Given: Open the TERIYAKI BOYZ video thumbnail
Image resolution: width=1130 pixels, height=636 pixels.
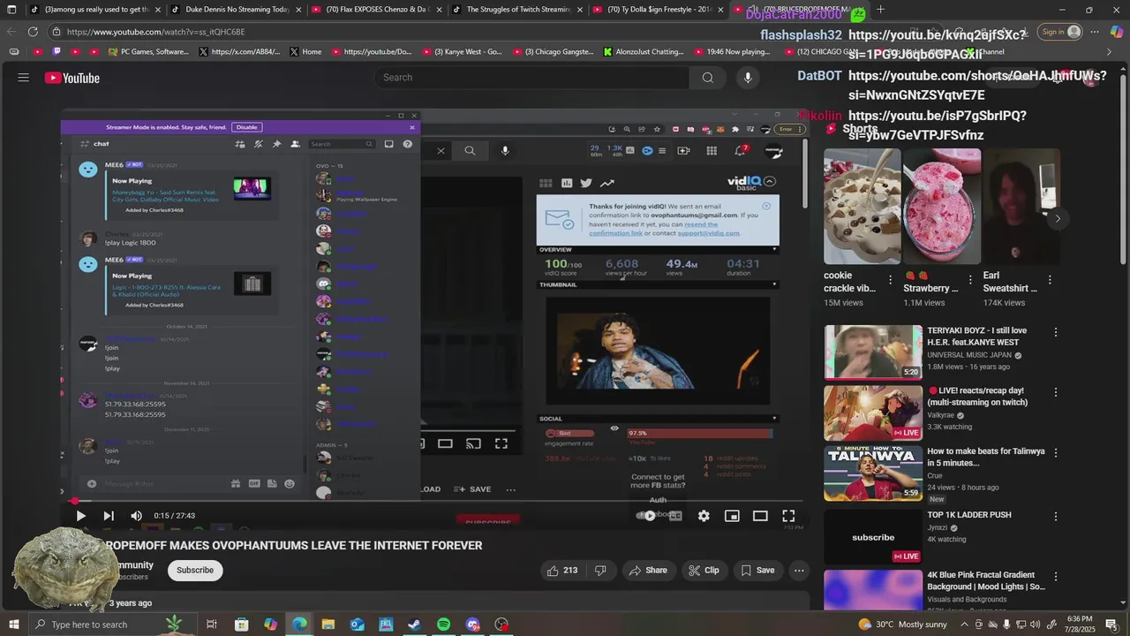Looking at the screenshot, I should (x=873, y=352).
